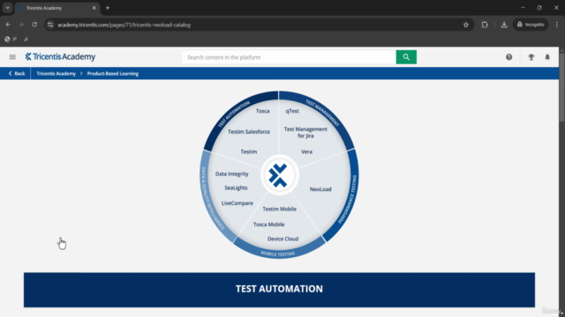Screen dimensions: 565x317
Task: Click the Incognito indicator
Action: [531, 25]
